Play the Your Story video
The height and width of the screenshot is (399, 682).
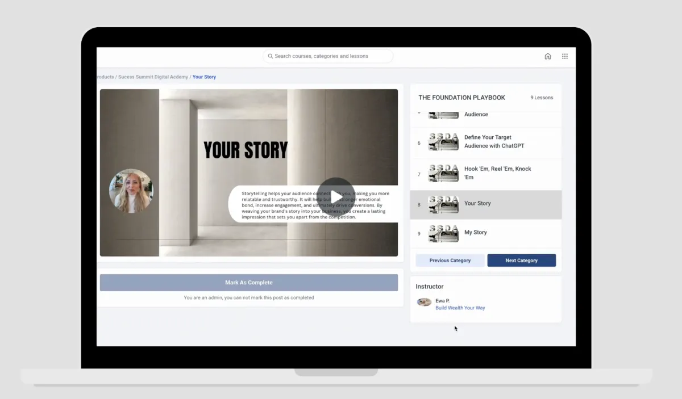[x=336, y=197]
